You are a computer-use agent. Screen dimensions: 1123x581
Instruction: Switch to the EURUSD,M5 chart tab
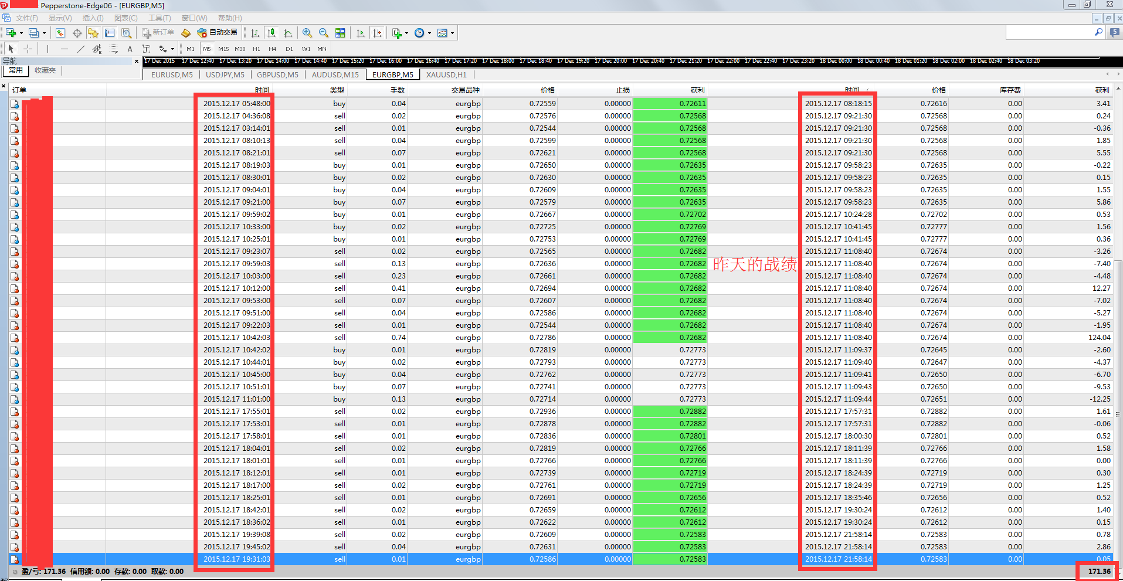pyautogui.click(x=172, y=75)
